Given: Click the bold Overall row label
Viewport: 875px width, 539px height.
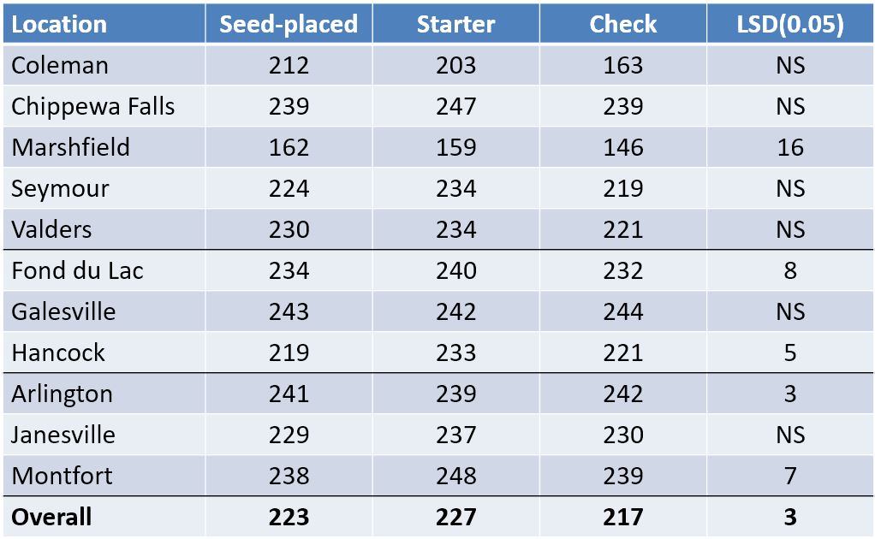Looking at the screenshot, I should (x=51, y=517).
